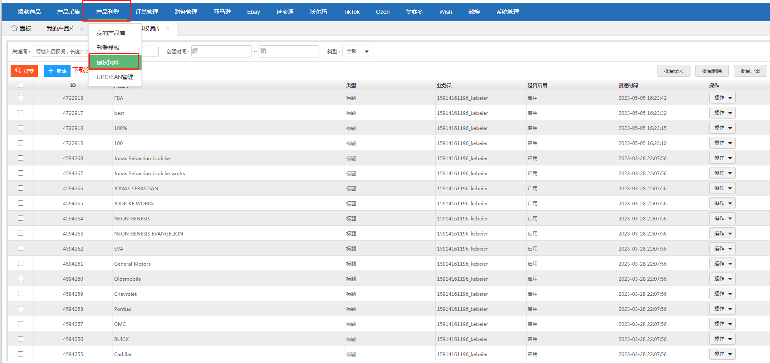Choose UPC/EAN管理 menu entry
The width and height of the screenshot is (770, 363).
pyautogui.click(x=115, y=77)
